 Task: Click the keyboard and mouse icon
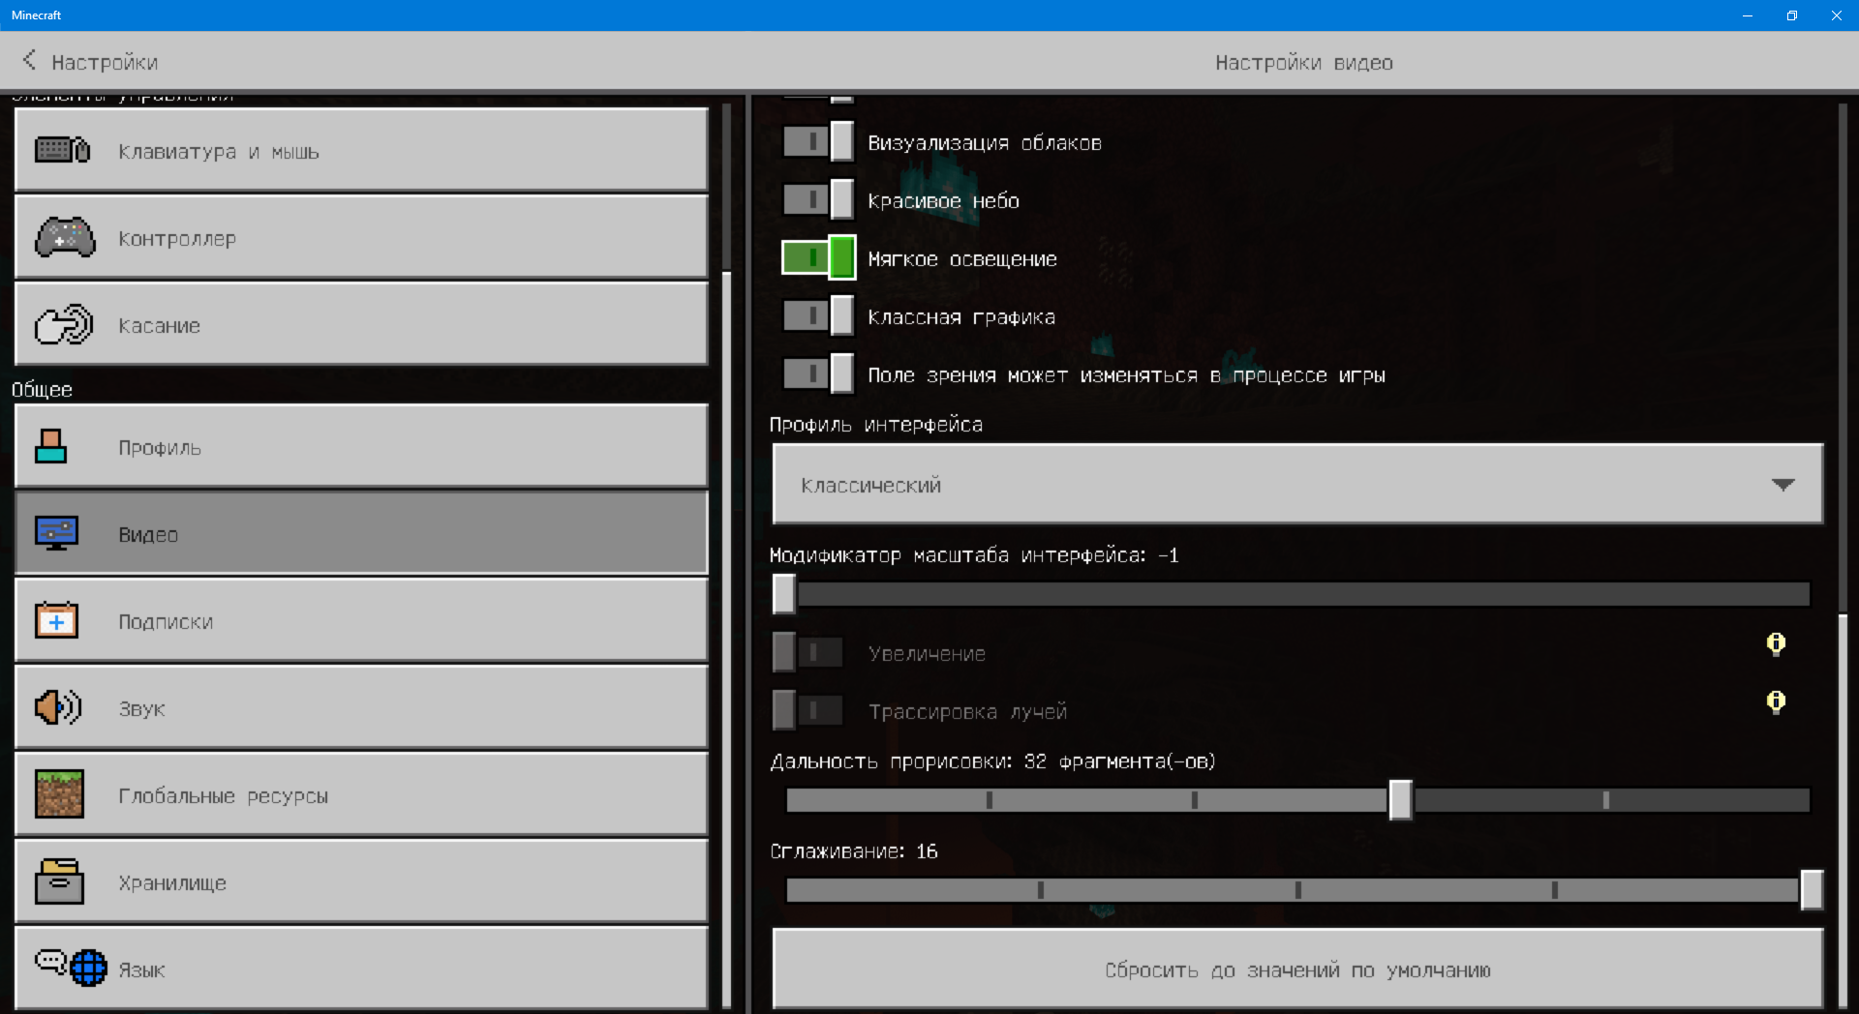(62, 151)
